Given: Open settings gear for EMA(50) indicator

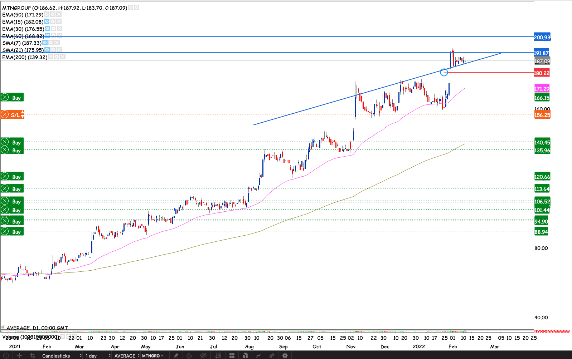Looking at the screenshot, I should 53,14.
